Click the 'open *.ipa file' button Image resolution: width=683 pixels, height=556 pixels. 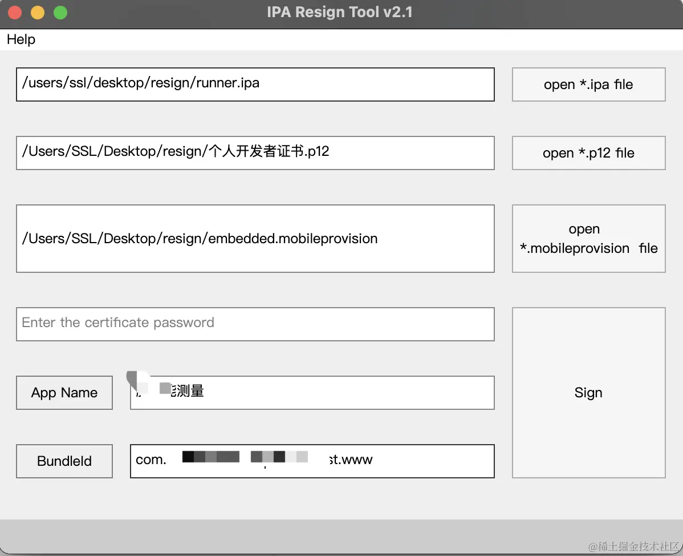click(x=588, y=84)
